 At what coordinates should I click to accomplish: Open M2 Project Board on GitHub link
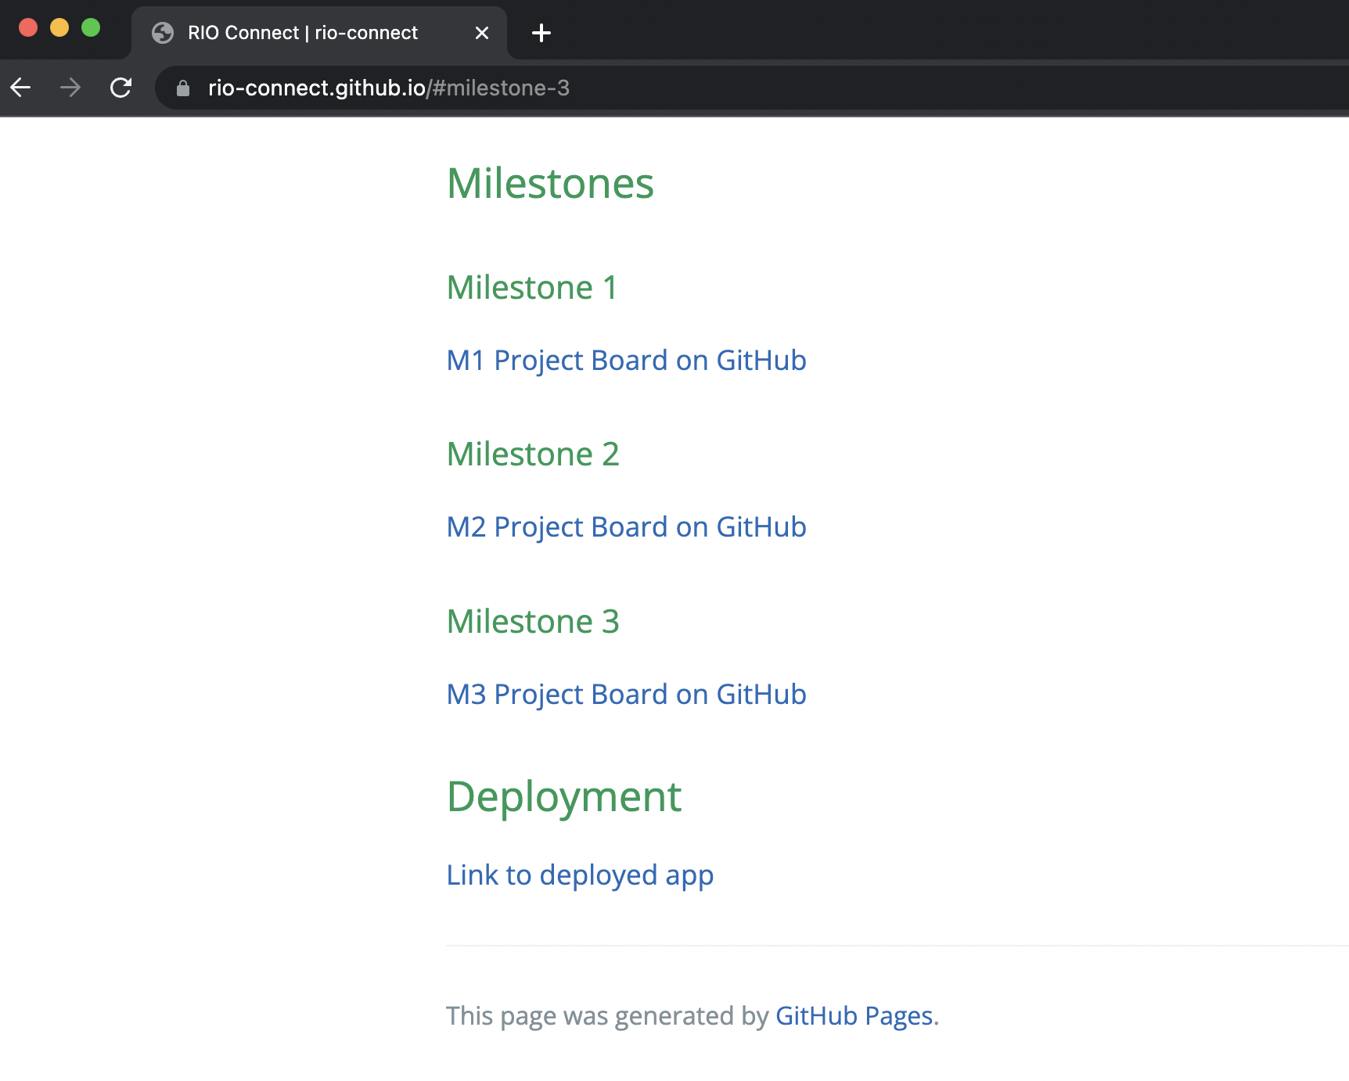coord(626,527)
